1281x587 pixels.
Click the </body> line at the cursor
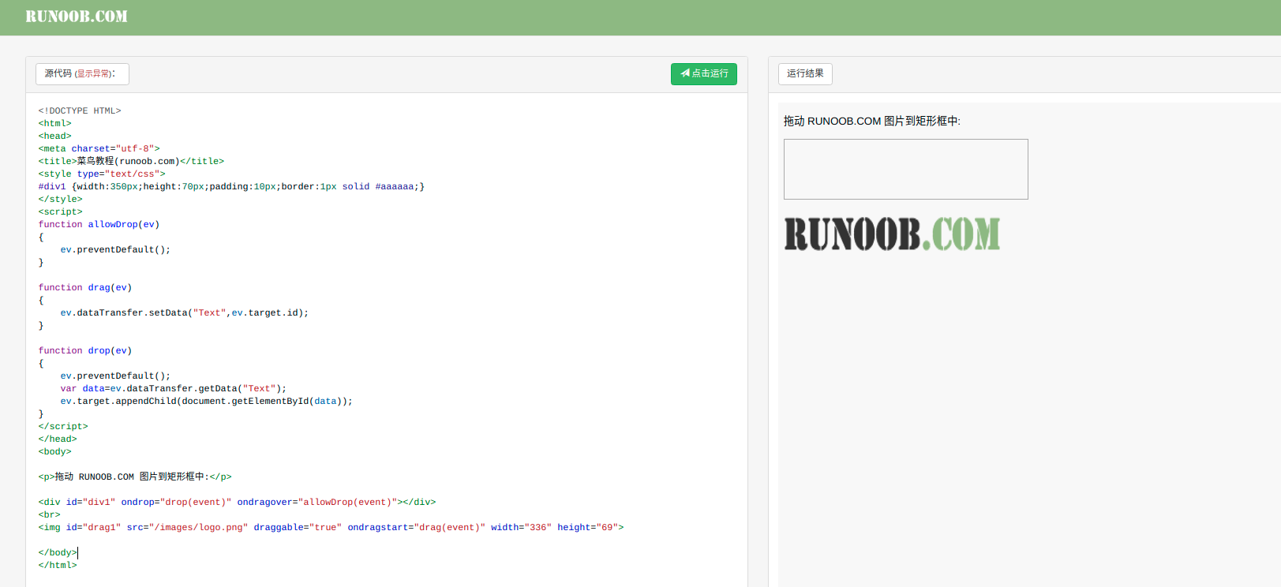(x=58, y=552)
